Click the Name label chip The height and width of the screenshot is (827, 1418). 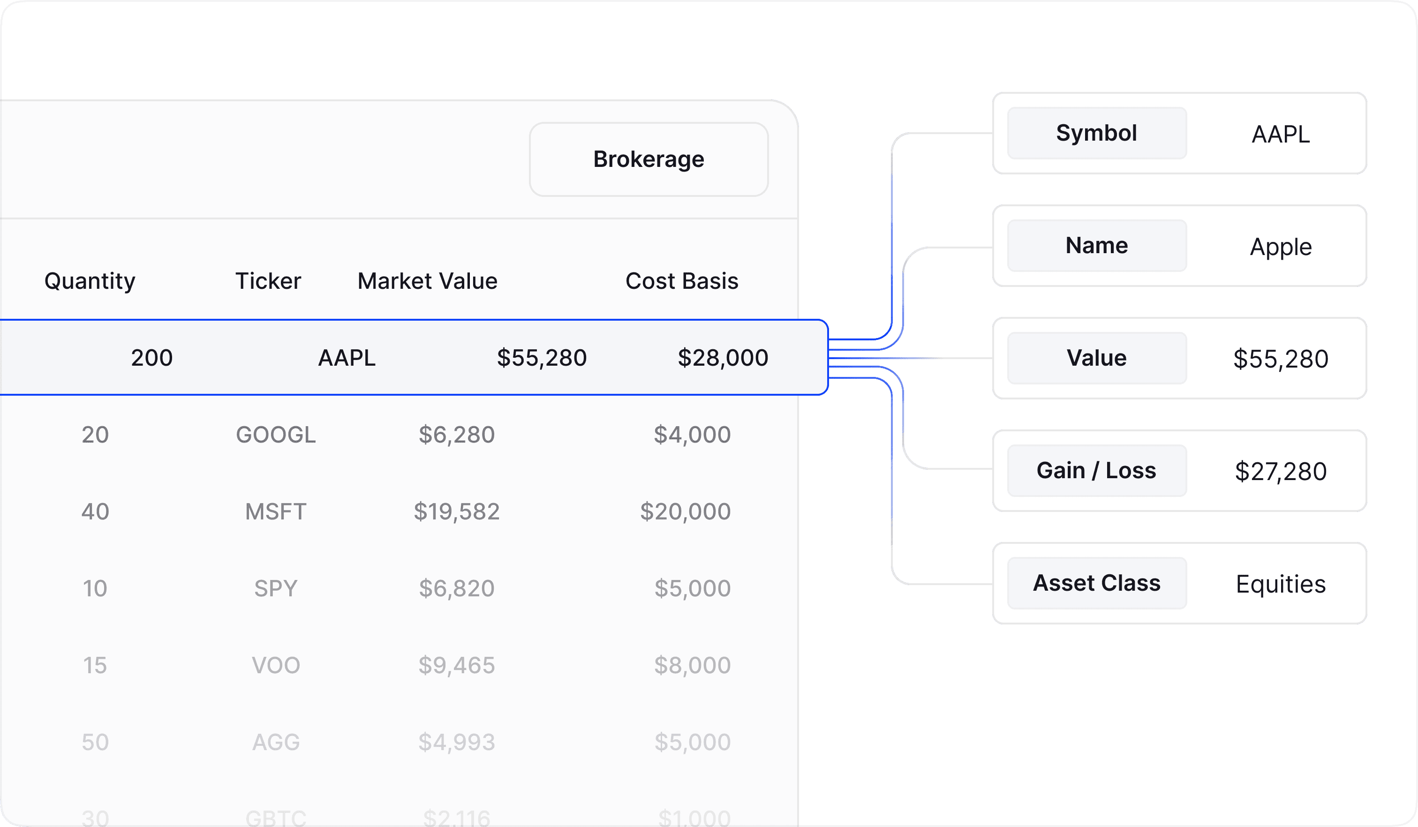[1096, 246]
